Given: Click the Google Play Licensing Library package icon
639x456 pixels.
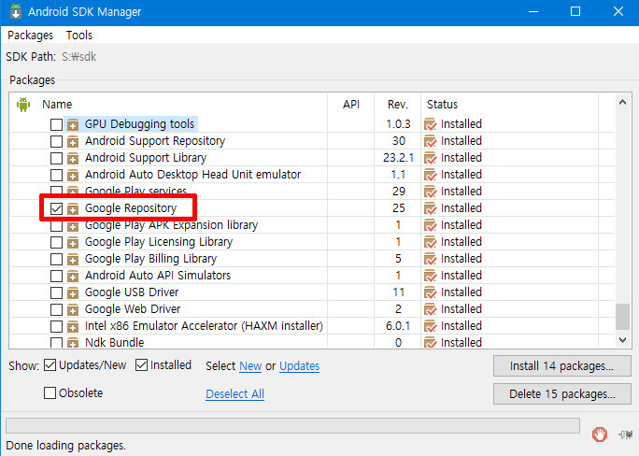Looking at the screenshot, I should [x=73, y=242].
